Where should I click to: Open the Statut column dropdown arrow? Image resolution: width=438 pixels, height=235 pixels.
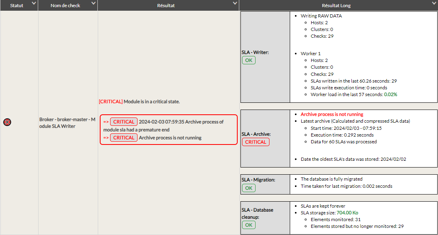pyautogui.click(x=33, y=4)
